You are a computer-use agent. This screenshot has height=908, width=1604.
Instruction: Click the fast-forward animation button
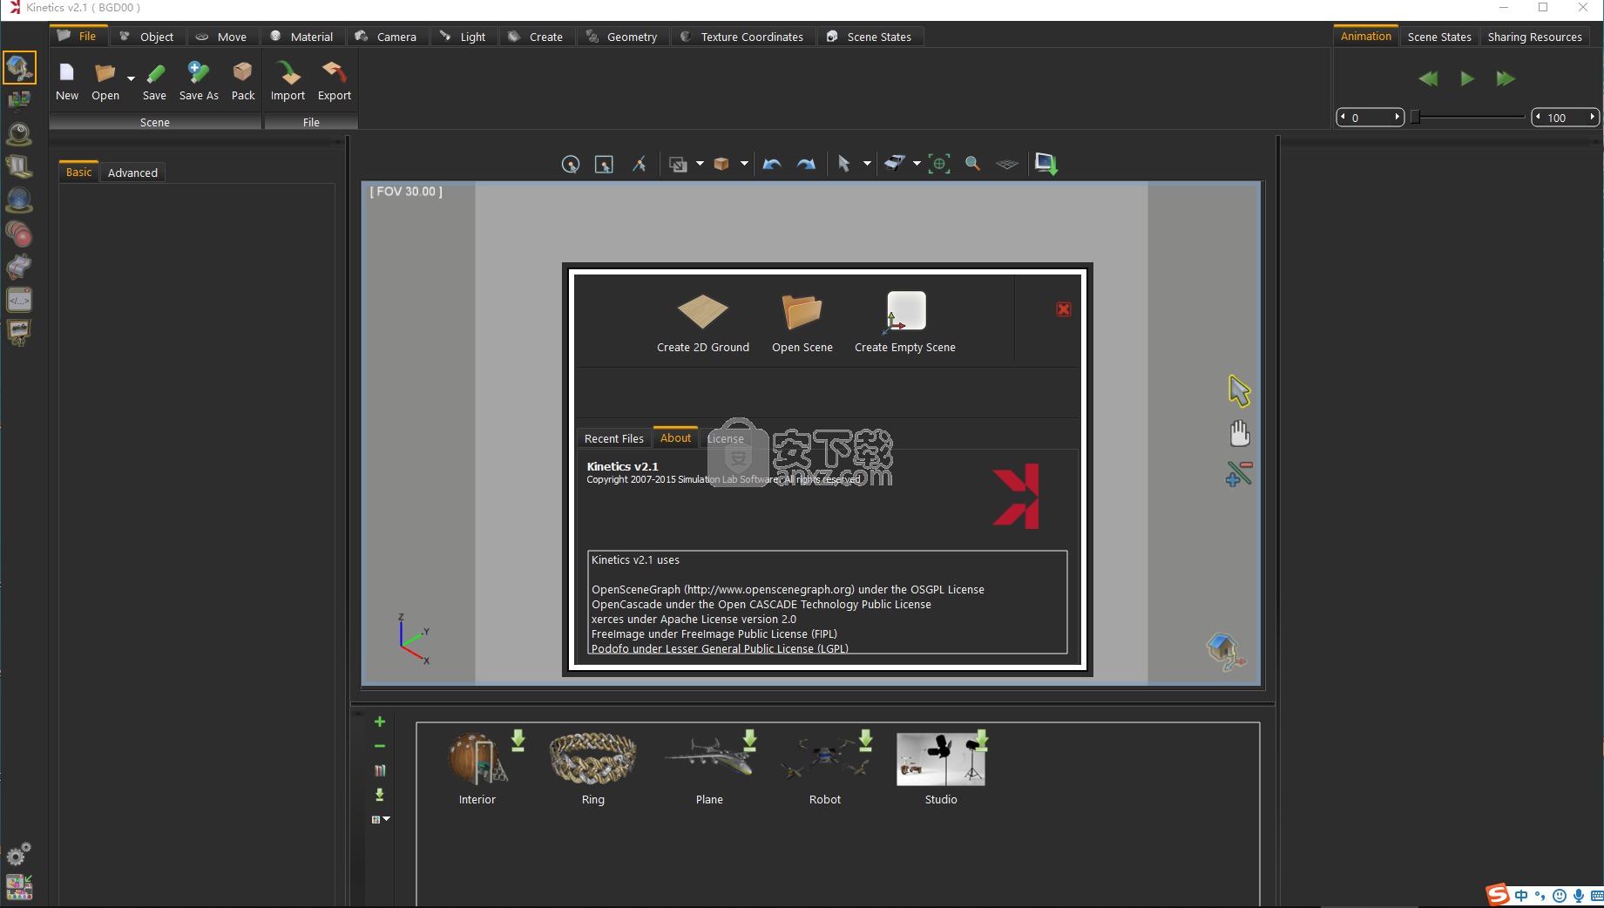pos(1506,78)
